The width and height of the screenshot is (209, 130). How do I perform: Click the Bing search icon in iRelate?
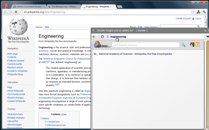point(198,45)
